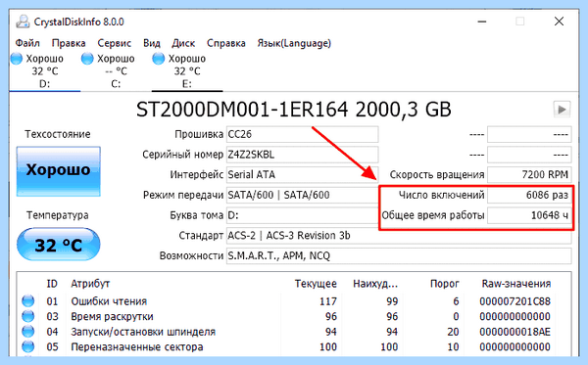Click the Общее время работы label
588x365 pixels.
433,215
